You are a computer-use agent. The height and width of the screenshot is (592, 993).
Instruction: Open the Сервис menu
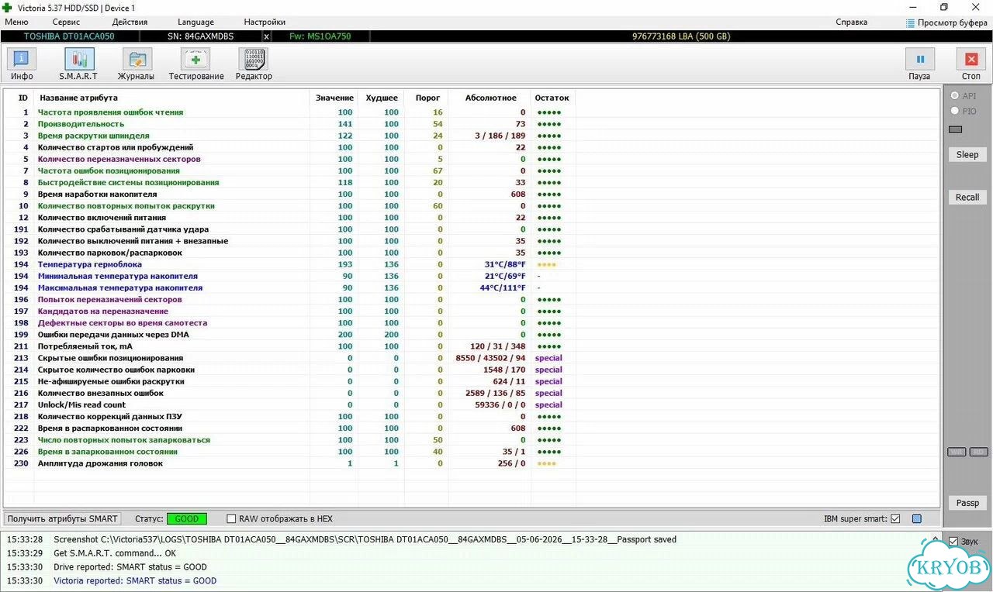coord(66,22)
